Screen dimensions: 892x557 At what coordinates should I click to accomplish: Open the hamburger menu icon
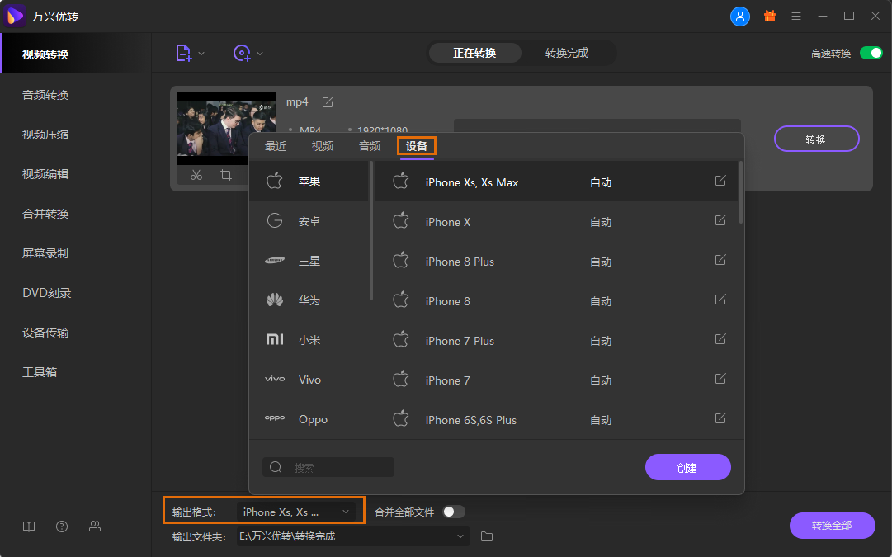click(x=796, y=16)
